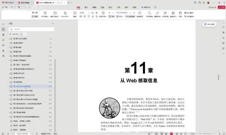Click the chapter illustration image
This screenshot has height=135, width=226.
click(110, 108)
